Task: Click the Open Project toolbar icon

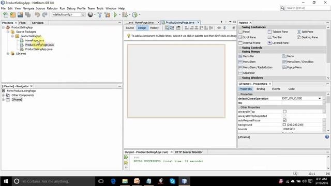Action: (x=20, y=14)
